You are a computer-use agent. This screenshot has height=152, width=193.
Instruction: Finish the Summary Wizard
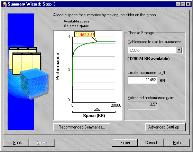click(x=125, y=143)
